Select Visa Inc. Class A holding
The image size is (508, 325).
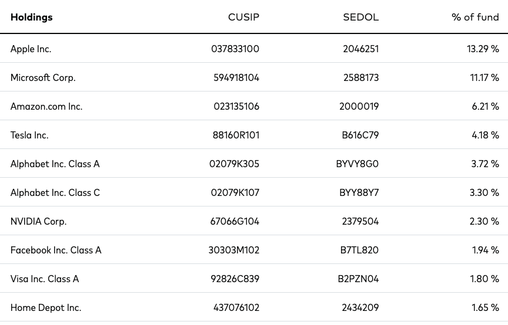tap(45, 279)
